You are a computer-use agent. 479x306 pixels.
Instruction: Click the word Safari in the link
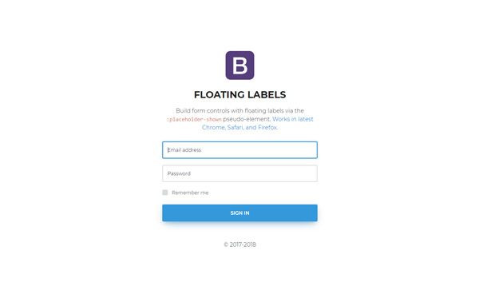pyautogui.click(x=236, y=127)
